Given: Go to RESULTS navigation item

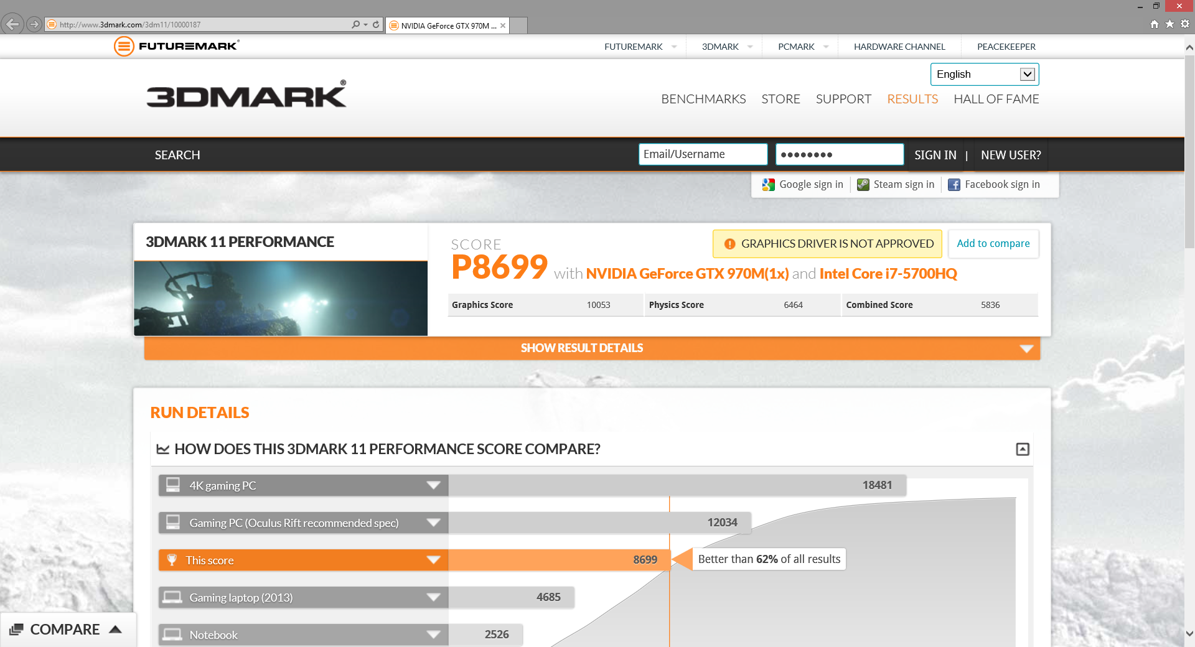Looking at the screenshot, I should (912, 99).
